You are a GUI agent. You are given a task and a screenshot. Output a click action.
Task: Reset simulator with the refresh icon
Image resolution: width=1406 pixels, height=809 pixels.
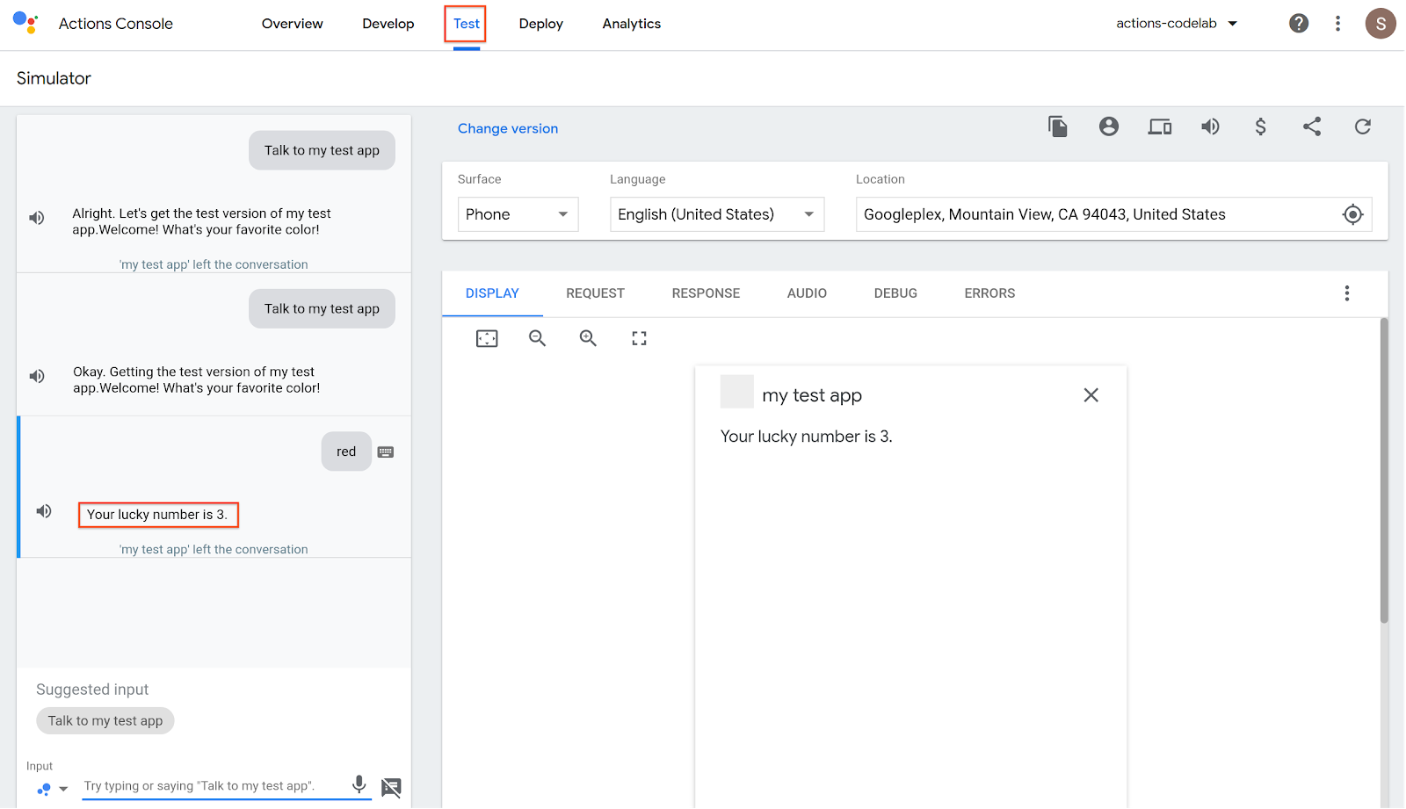point(1362,127)
